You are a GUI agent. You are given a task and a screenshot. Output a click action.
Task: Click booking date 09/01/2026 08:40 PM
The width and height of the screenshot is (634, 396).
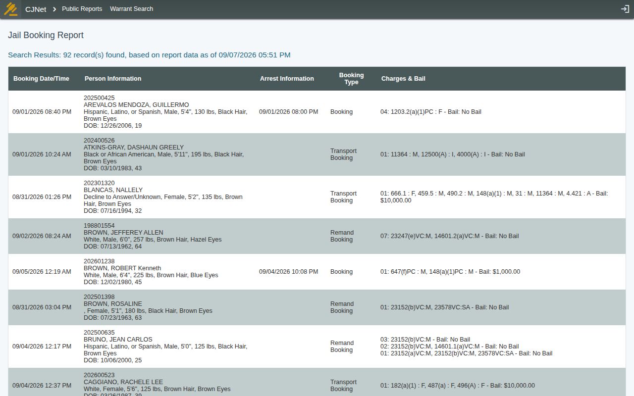point(42,112)
